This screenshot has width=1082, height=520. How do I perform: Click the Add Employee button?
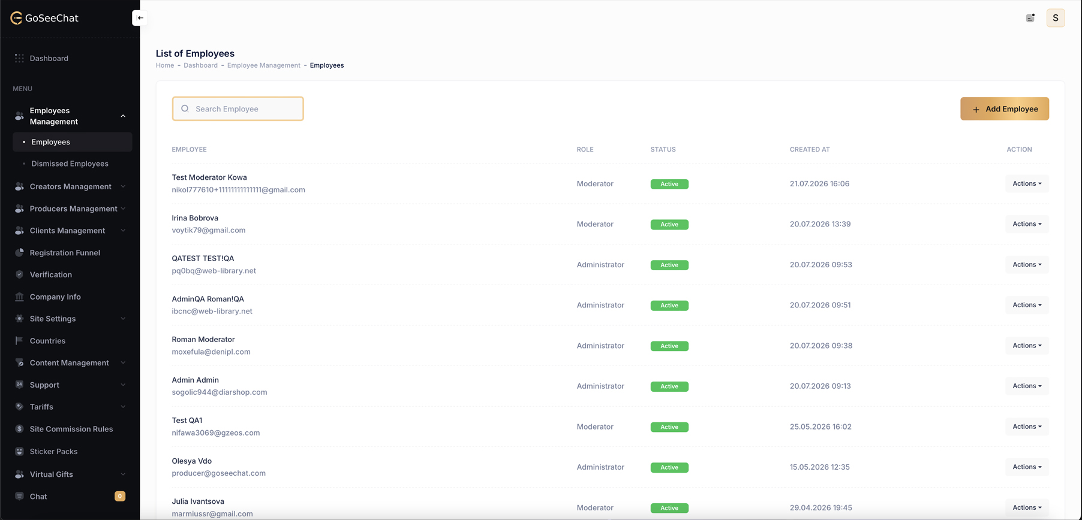pos(1005,108)
